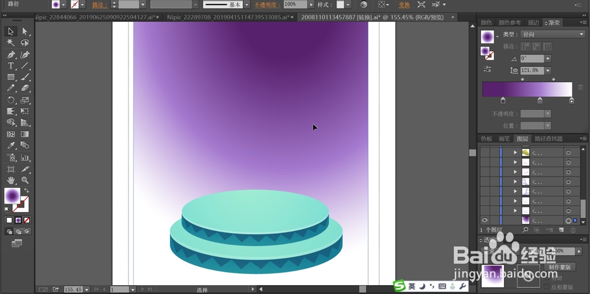Screen dimensions: 590x294
Task: Click the gradient slider color bar
Action: pyautogui.click(x=527, y=89)
